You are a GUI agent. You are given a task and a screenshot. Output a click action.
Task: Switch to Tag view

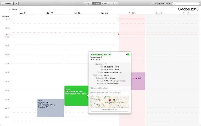(x=88, y=3)
